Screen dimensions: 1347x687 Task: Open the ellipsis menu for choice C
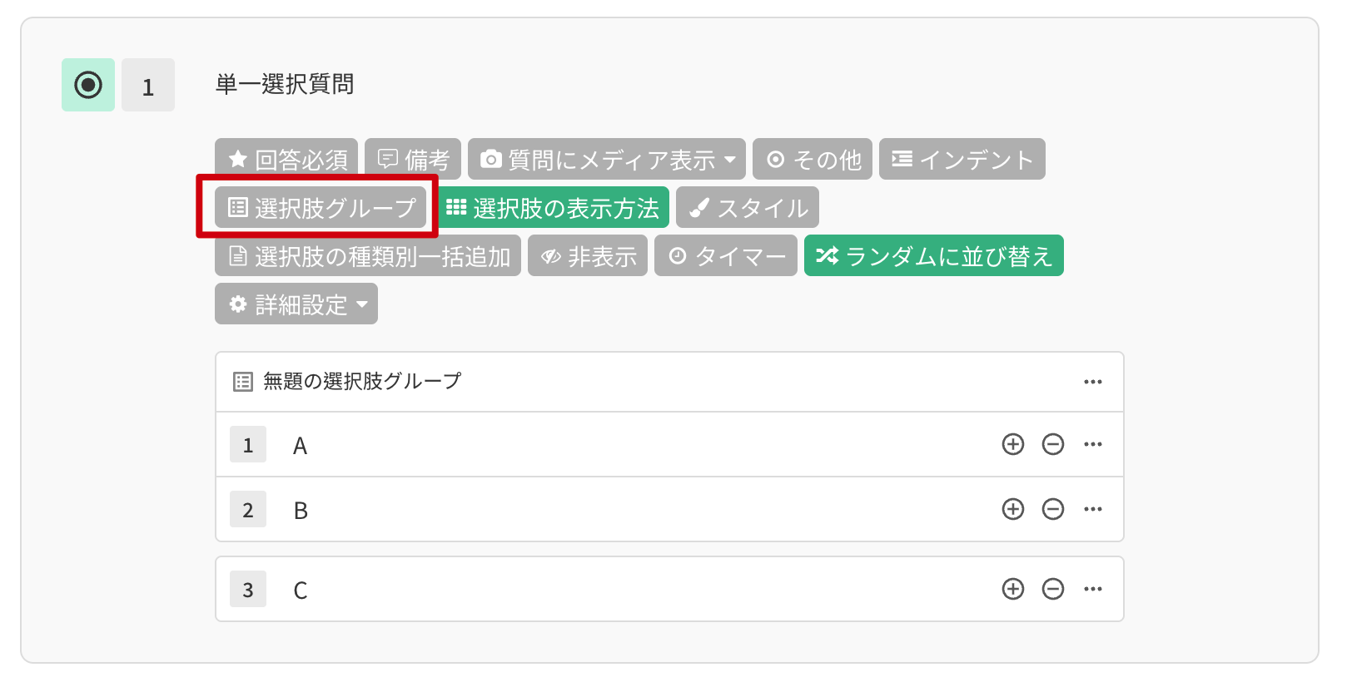1094,589
